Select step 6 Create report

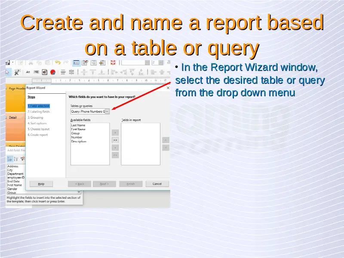point(38,135)
